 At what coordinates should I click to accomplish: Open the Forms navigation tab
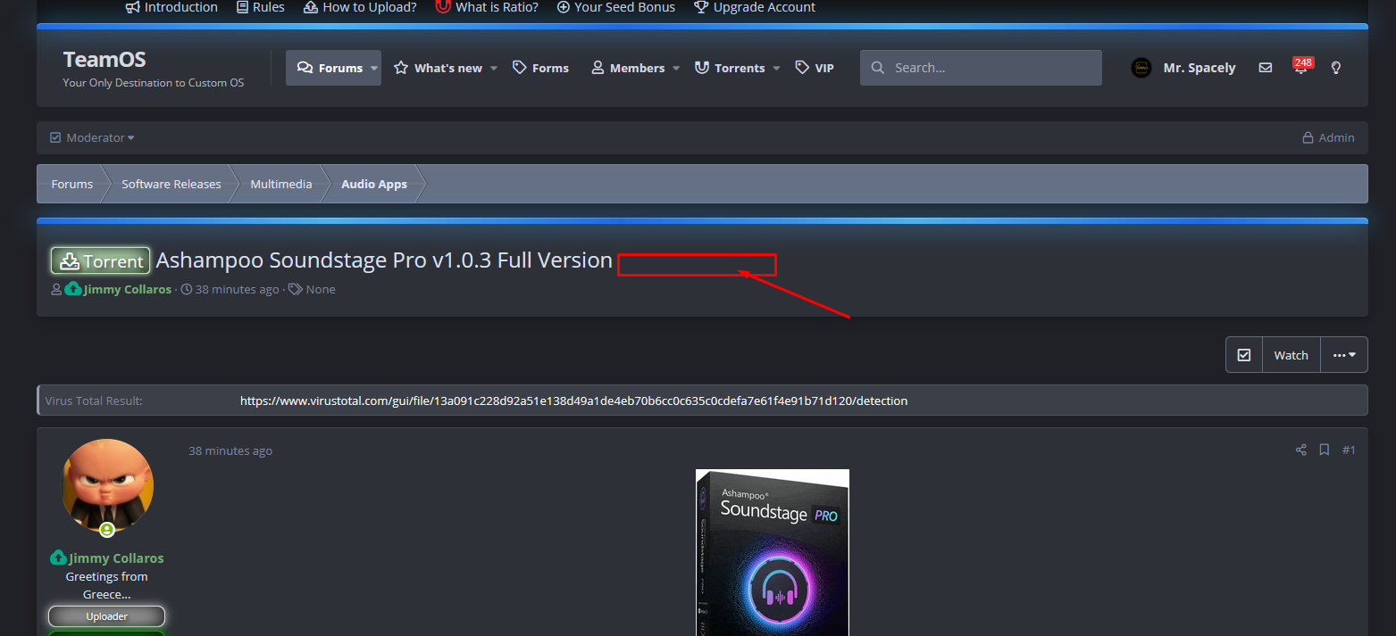coord(540,68)
